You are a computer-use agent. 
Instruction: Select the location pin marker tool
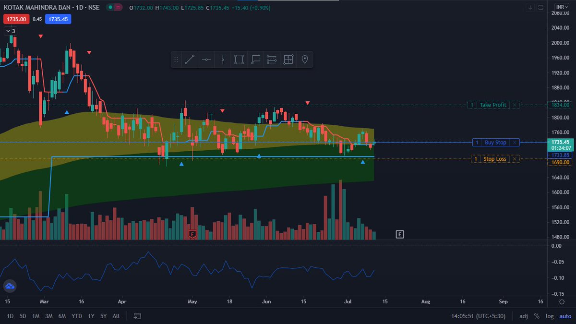click(x=304, y=60)
